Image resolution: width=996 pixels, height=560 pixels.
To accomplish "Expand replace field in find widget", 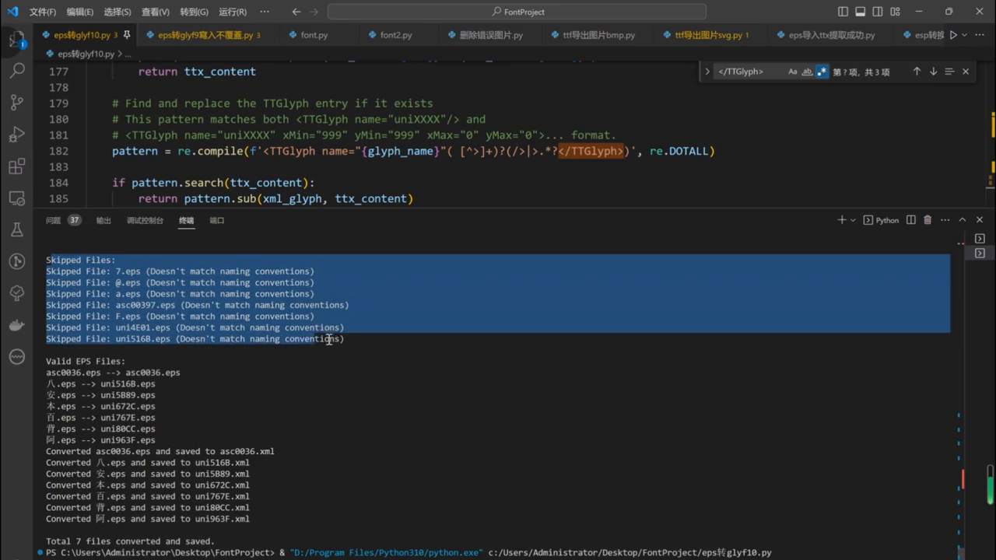I will (x=707, y=72).
